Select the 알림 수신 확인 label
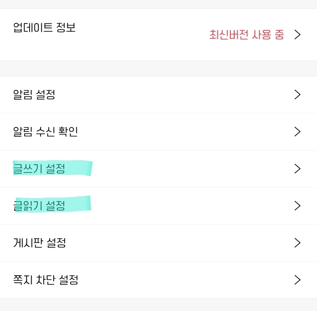The height and width of the screenshot is (311, 317). [46, 131]
